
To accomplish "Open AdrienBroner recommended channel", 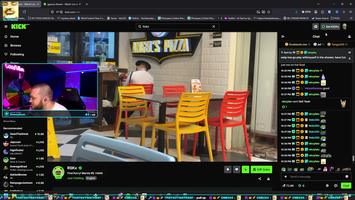I will pyautogui.click(x=24, y=176).
